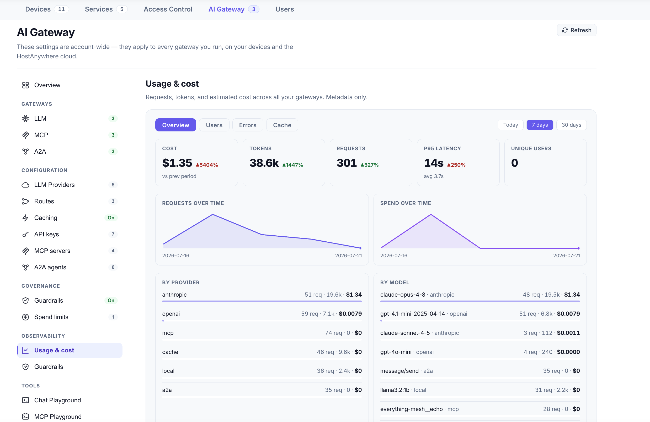Click the Cost summary card
This screenshot has width=650, height=422.
pyautogui.click(x=196, y=163)
